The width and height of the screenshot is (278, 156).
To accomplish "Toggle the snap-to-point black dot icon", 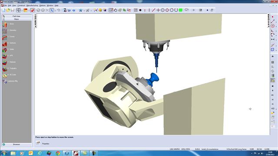I will (x=140, y=10).
